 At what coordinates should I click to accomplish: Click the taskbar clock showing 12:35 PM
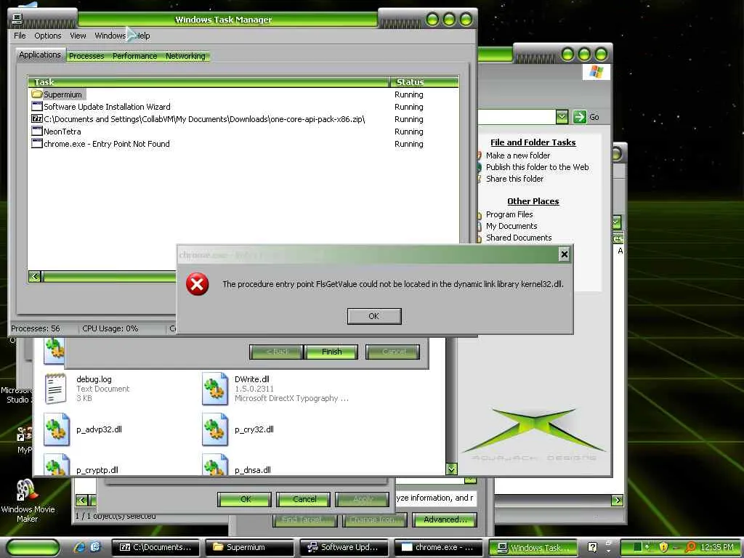(717, 547)
